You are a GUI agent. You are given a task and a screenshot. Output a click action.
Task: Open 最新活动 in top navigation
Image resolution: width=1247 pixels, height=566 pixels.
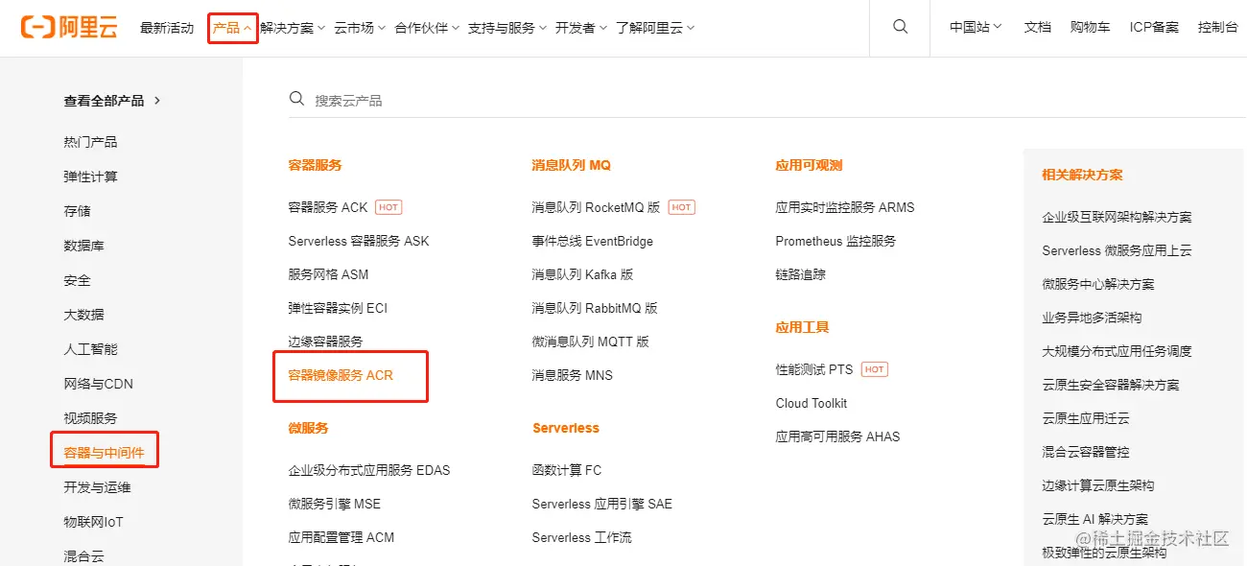(x=167, y=28)
